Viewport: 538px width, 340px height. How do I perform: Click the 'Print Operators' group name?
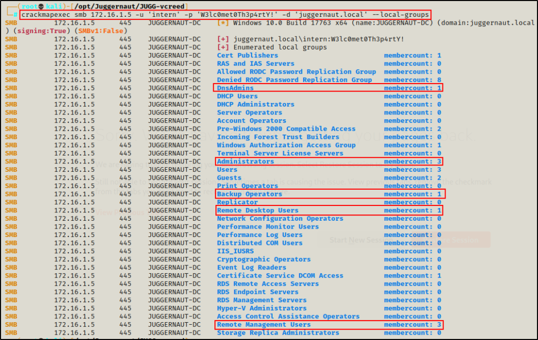(247, 186)
